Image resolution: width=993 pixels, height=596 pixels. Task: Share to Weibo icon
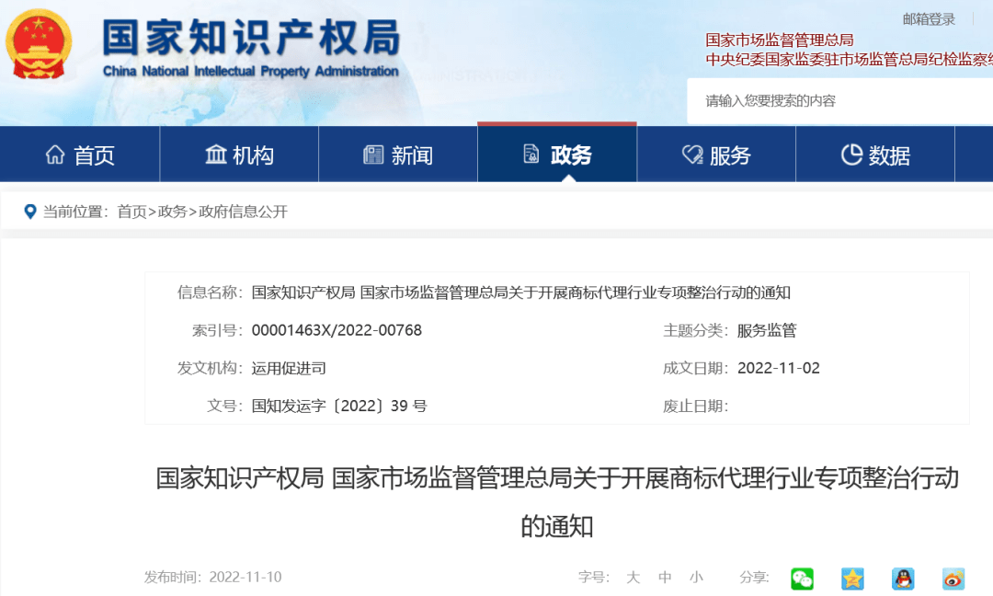tap(953, 579)
